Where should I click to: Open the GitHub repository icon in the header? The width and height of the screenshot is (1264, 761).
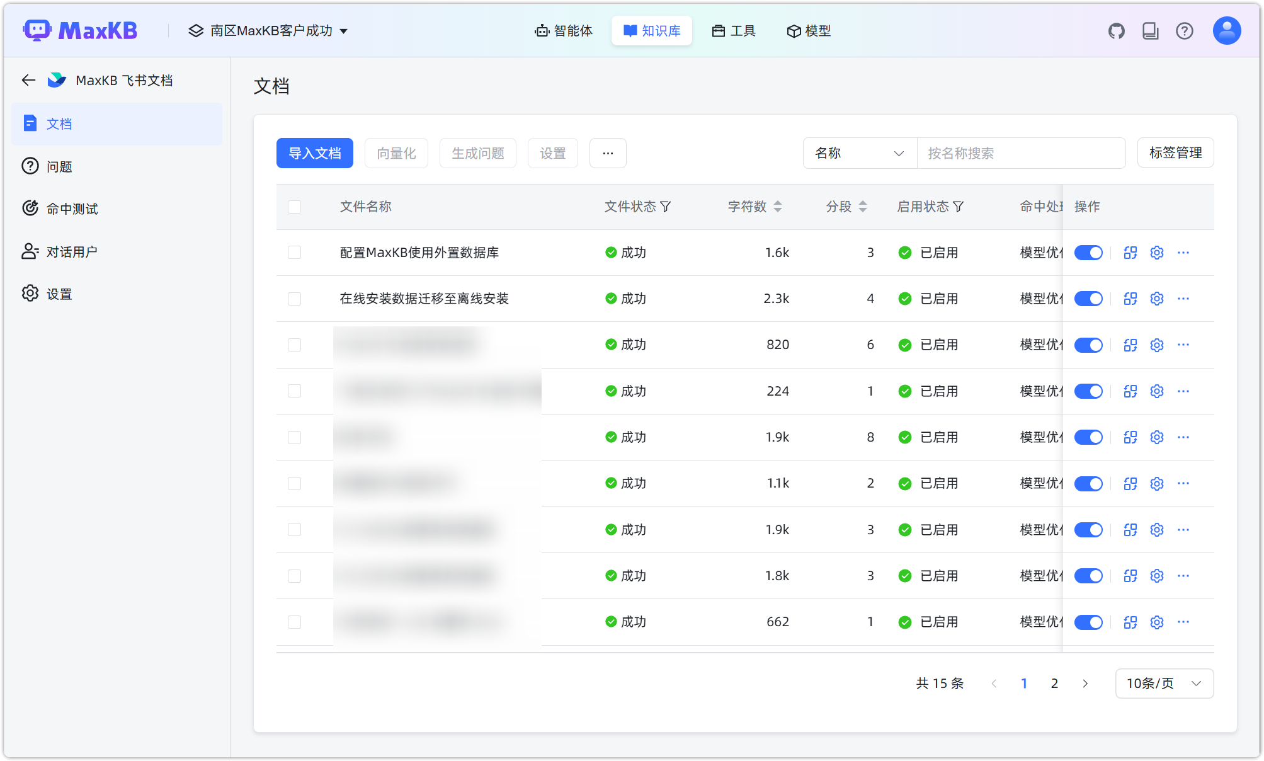[1116, 30]
